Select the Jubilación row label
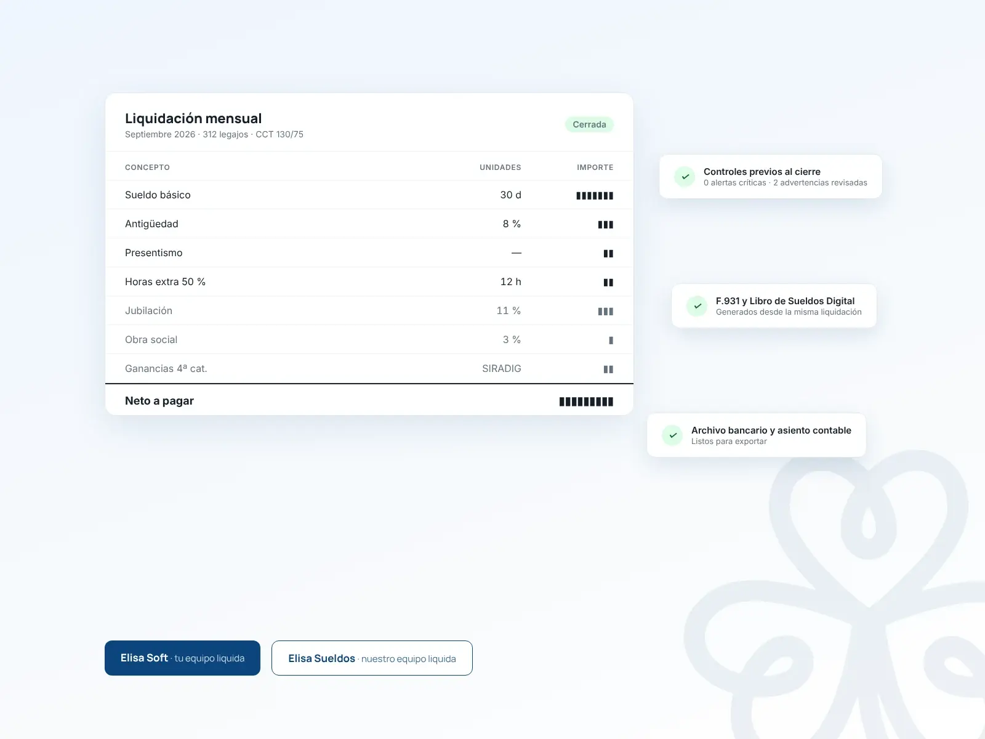Screen dimensions: 985x739 148,310
